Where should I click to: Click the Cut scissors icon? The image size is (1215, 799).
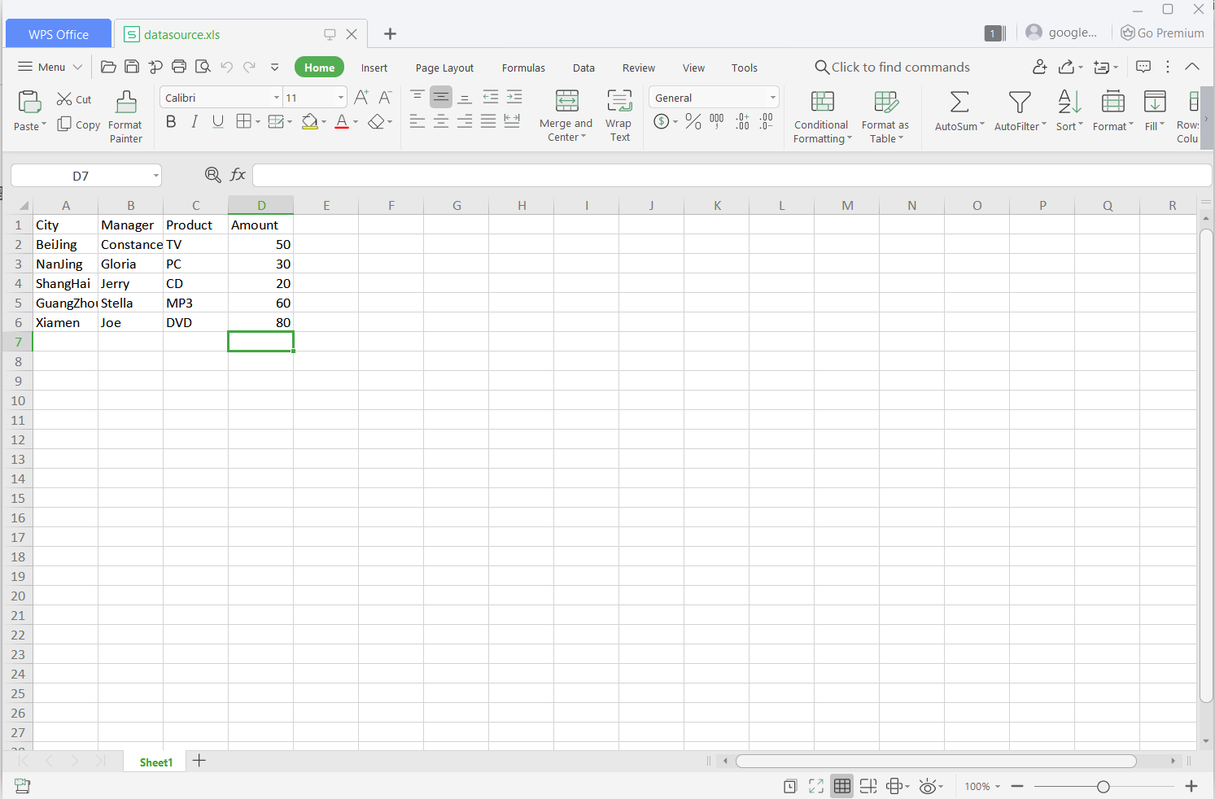64,99
